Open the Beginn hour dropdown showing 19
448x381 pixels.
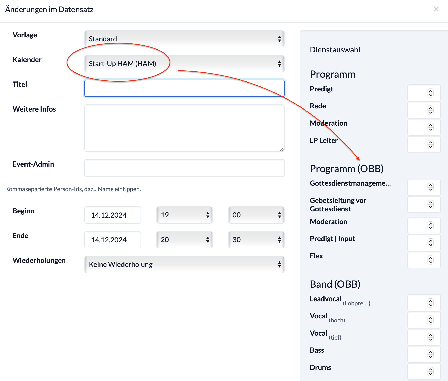(x=184, y=215)
